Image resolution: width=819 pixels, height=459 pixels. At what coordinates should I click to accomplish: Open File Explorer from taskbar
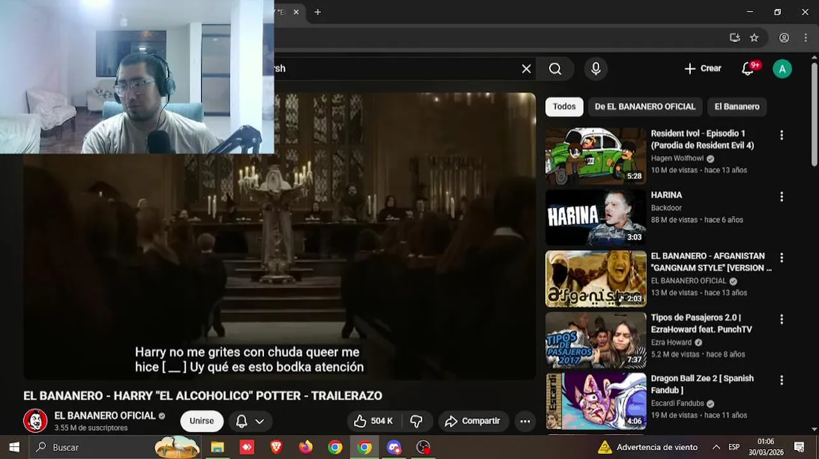pyautogui.click(x=218, y=447)
